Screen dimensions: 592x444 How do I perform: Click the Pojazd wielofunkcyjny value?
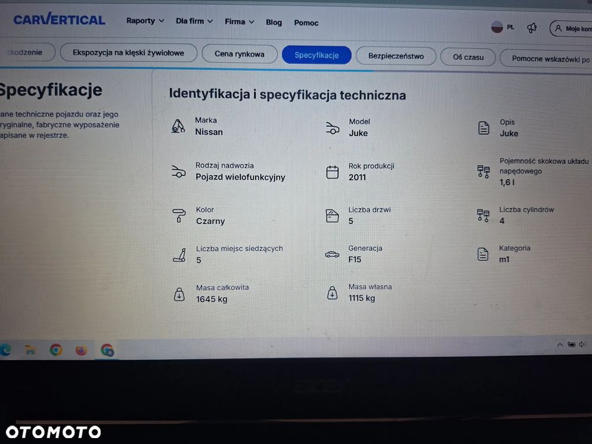point(240,177)
